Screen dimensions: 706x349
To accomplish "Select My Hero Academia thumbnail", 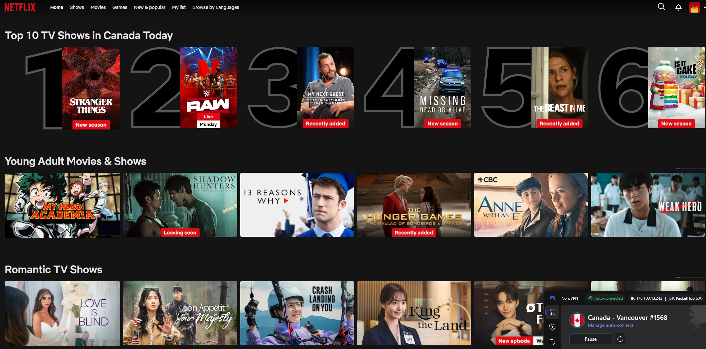I will tap(62, 205).
